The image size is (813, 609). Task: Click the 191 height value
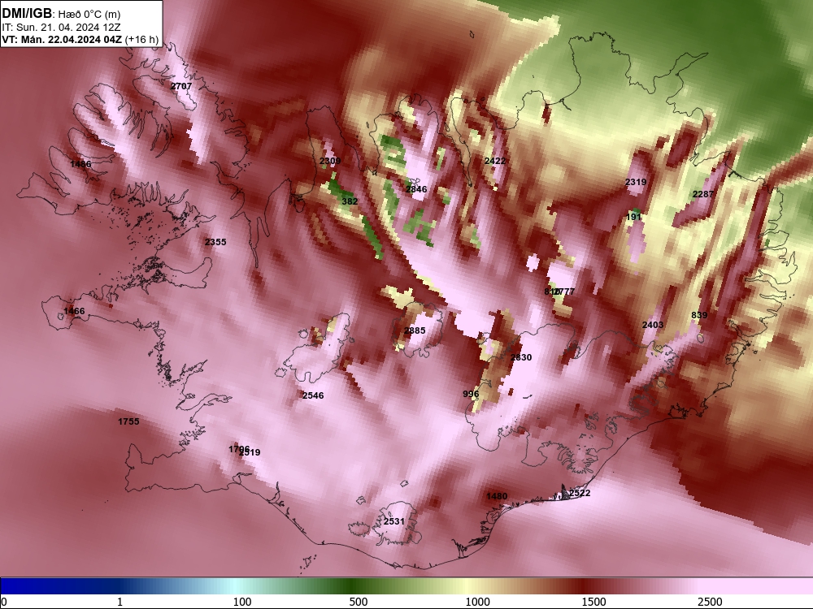click(x=634, y=217)
